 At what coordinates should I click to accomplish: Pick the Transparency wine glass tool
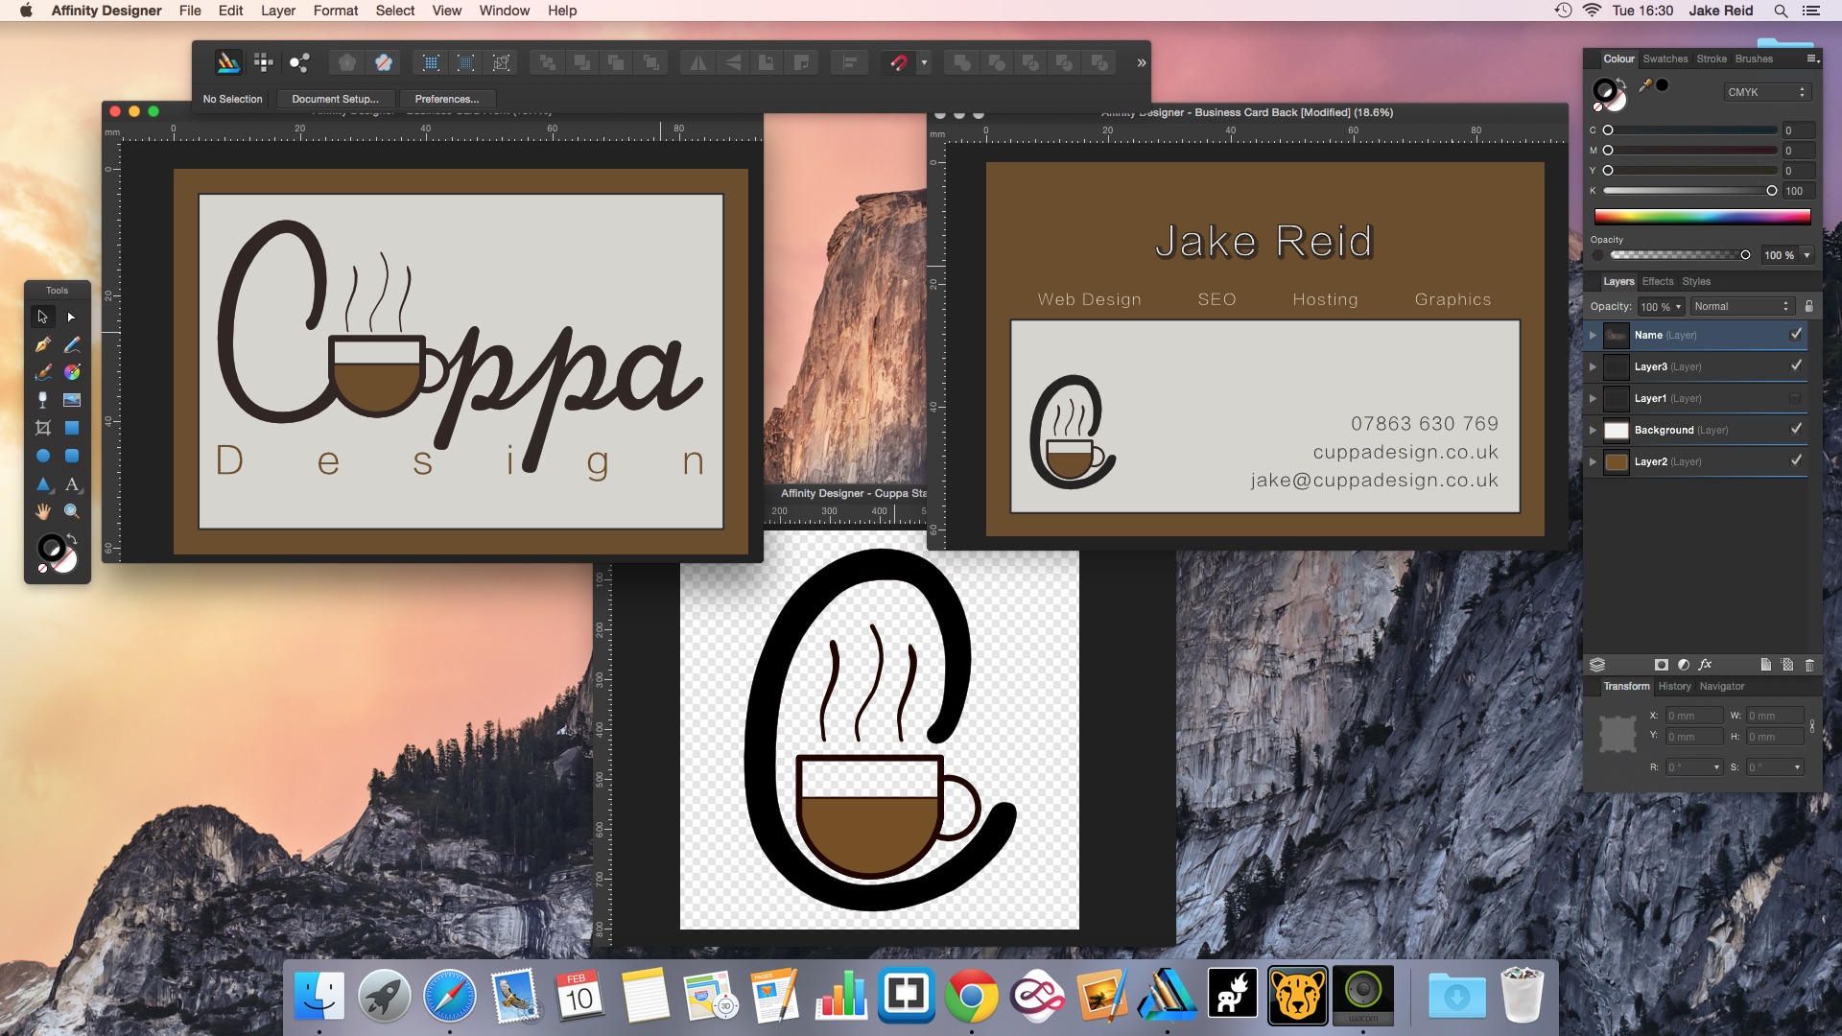tap(42, 400)
